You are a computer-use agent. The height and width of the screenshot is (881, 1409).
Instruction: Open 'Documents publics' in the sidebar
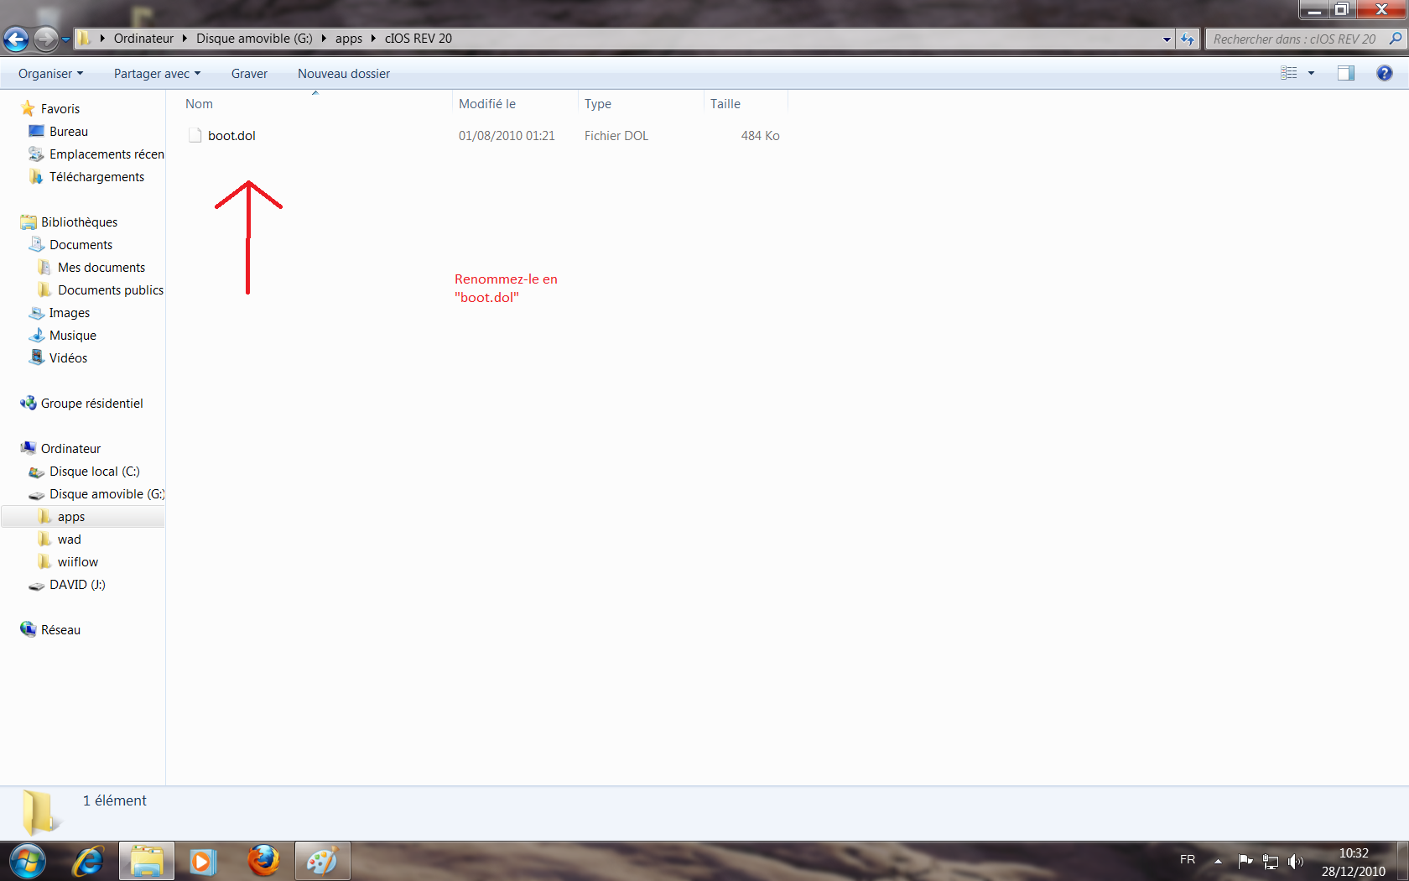click(111, 290)
